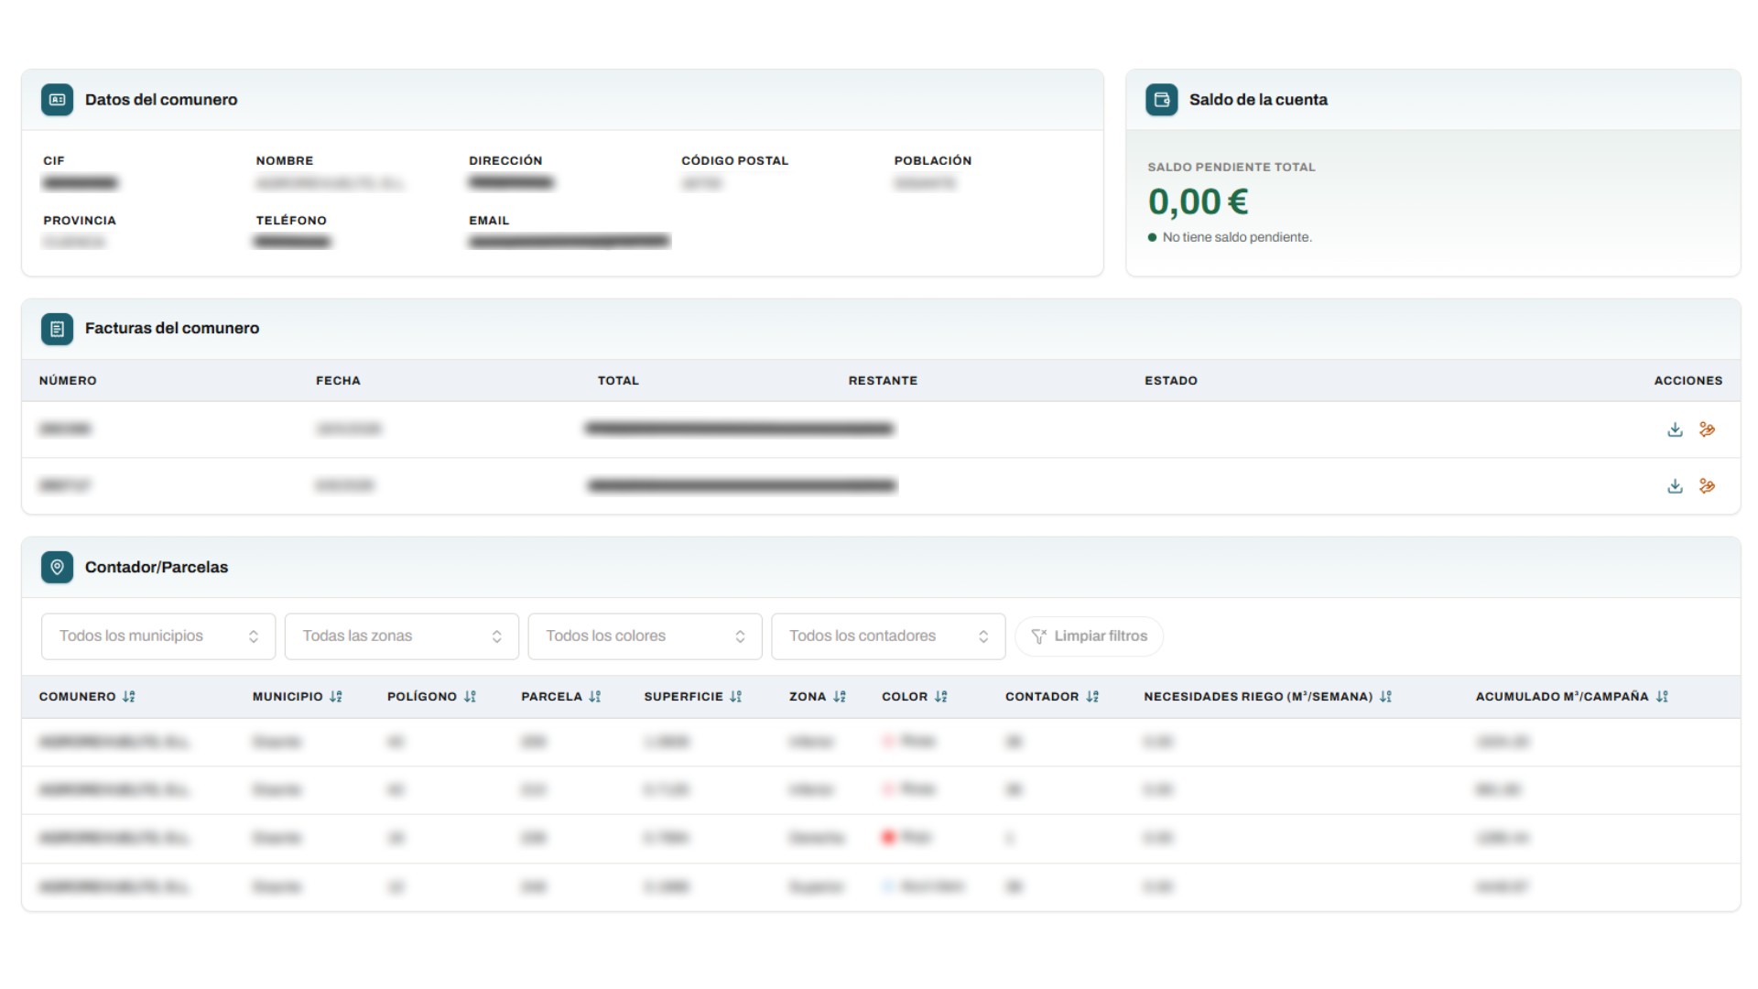Image resolution: width=1758 pixels, height=989 pixels.
Task: Download the first invoice in the list
Action: coord(1675,429)
